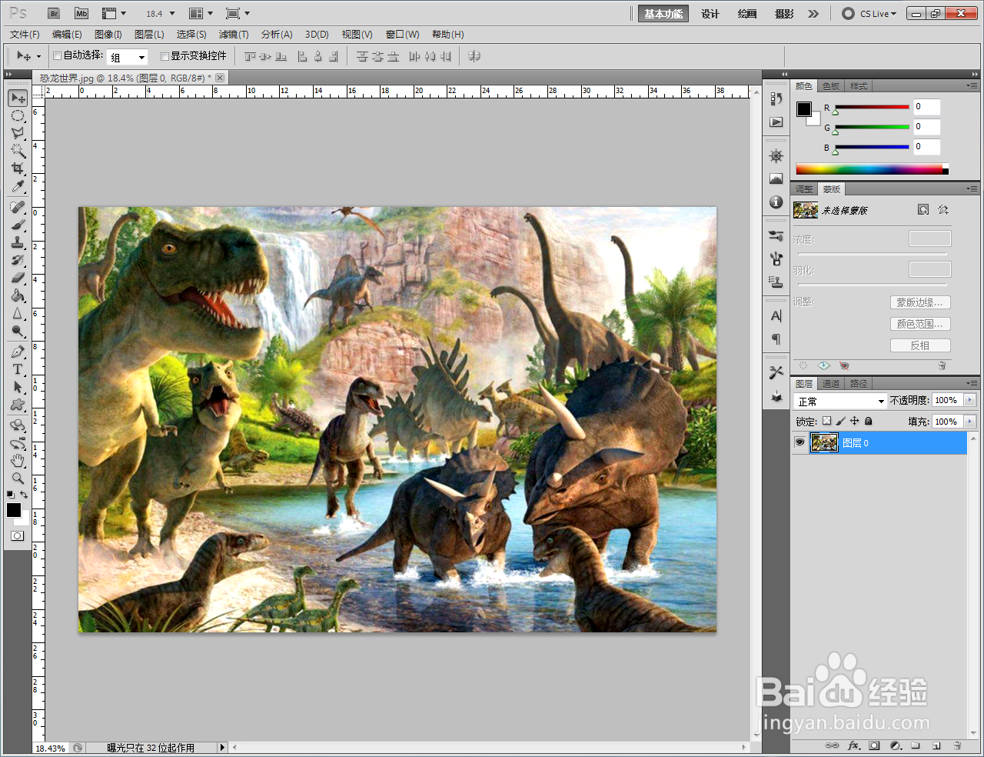Open the 图像(I) menu
This screenshot has width=984, height=757.
tap(108, 35)
